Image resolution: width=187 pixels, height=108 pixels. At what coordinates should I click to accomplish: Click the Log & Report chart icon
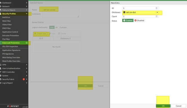pos(1,83)
